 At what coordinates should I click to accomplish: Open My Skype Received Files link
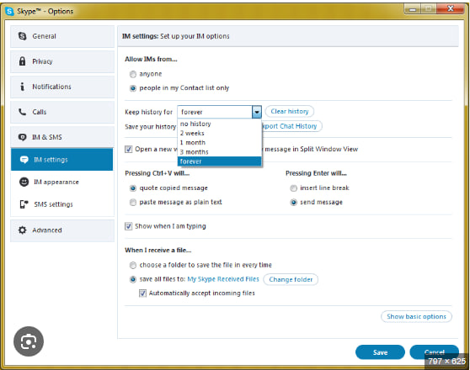pos(223,279)
